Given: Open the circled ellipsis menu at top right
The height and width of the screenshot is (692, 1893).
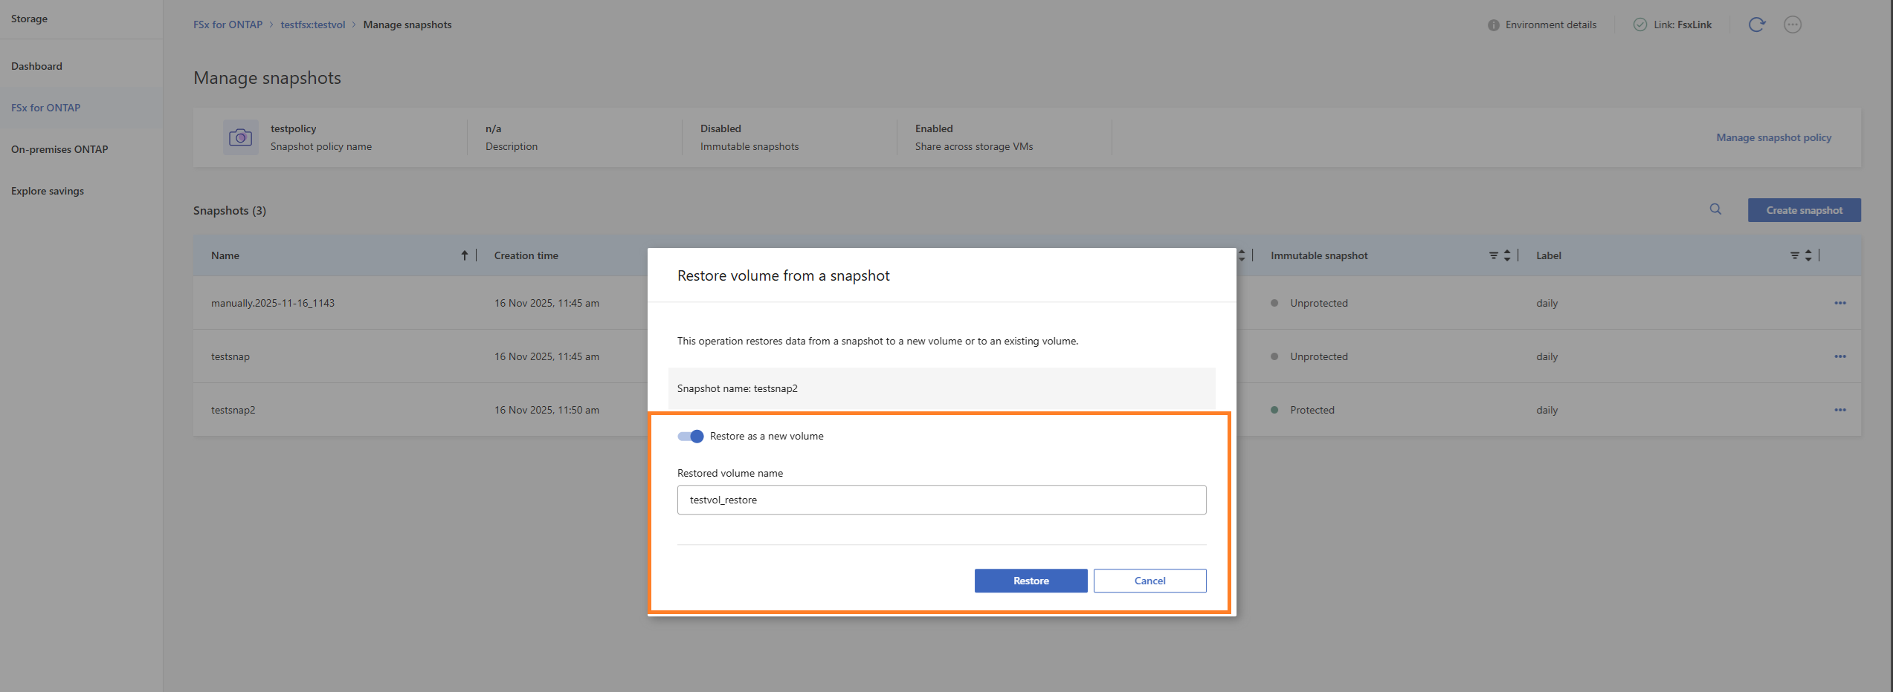Looking at the screenshot, I should pyautogui.click(x=1793, y=25).
